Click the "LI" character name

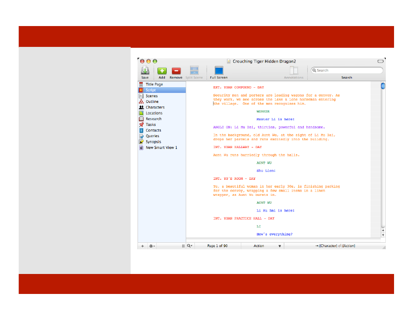click(x=259, y=227)
